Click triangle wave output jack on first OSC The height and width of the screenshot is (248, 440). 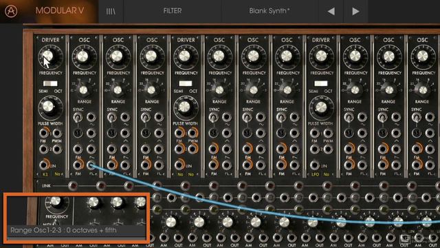[91, 133]
